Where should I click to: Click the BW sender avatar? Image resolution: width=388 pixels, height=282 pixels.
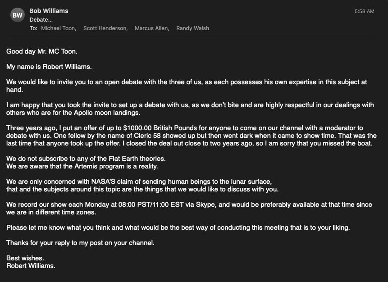point(18,16)
